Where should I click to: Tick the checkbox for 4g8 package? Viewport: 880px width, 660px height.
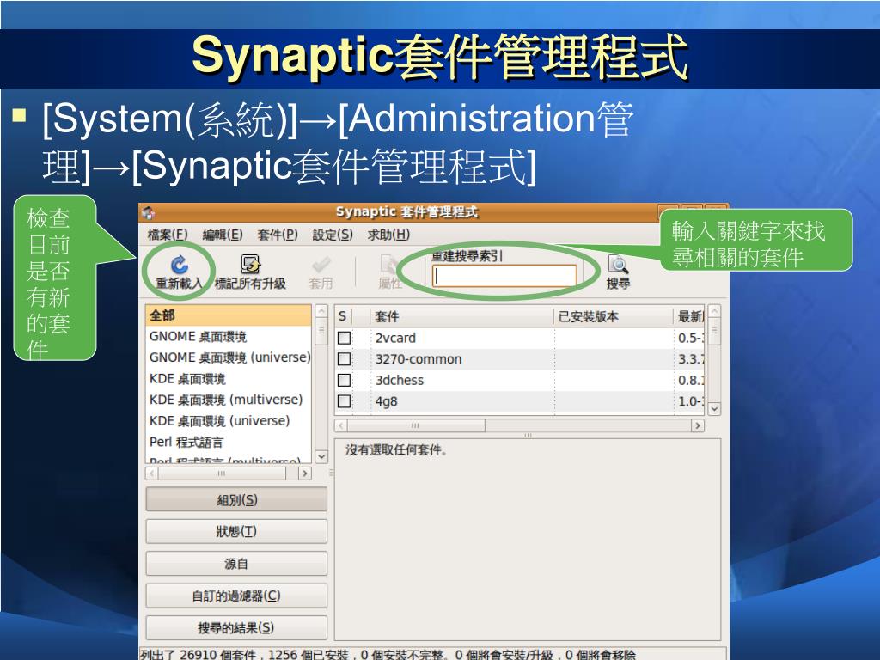tap(344, 401)
